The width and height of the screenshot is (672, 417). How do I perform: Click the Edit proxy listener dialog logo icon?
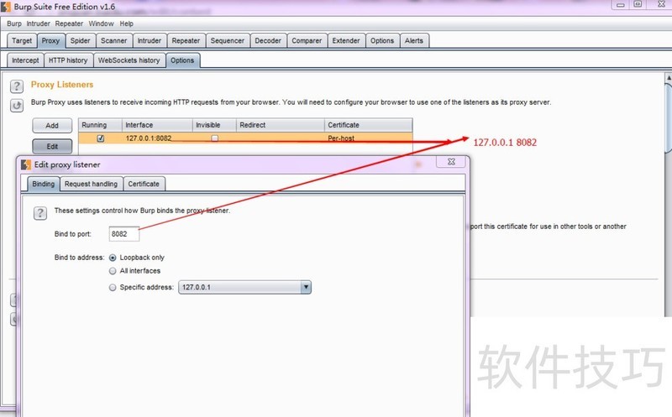(26, 164)
